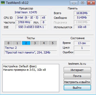Open the Интернет website button
The width and height of the screenshot is (96, 95).
pos(77,70)
